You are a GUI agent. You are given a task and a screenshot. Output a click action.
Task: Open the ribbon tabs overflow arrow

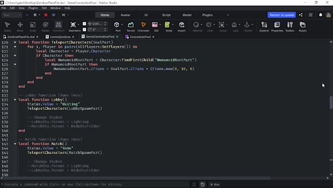[228, 15]
